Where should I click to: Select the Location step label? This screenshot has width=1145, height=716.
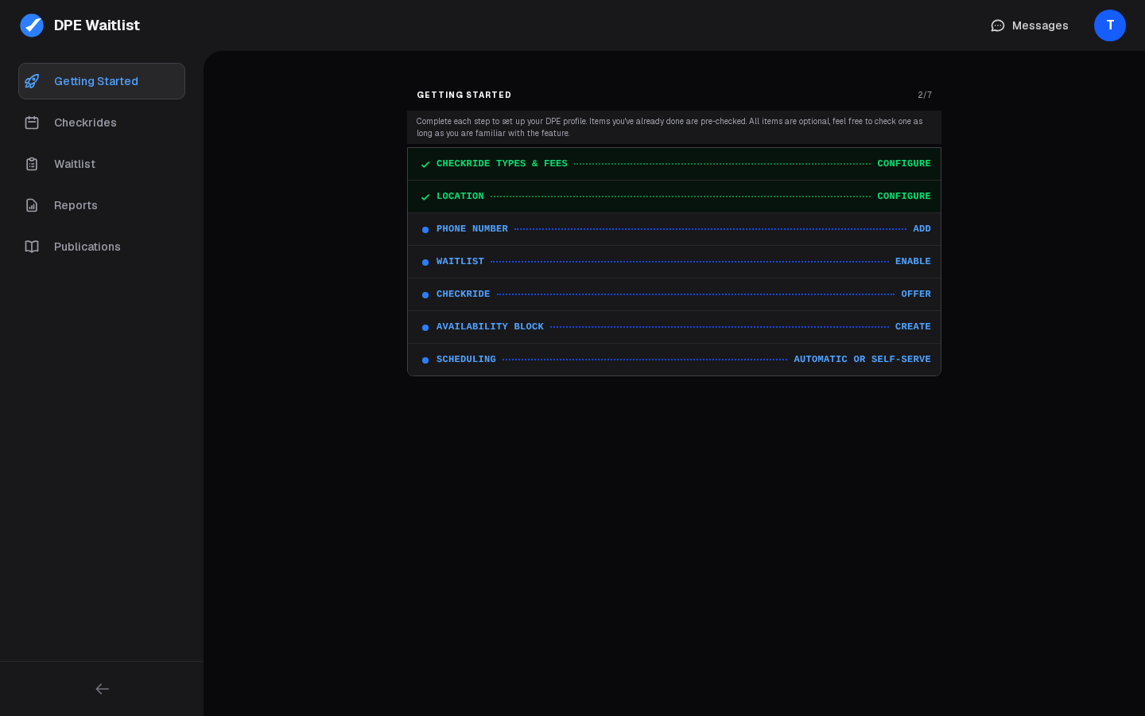click(460, 197)
